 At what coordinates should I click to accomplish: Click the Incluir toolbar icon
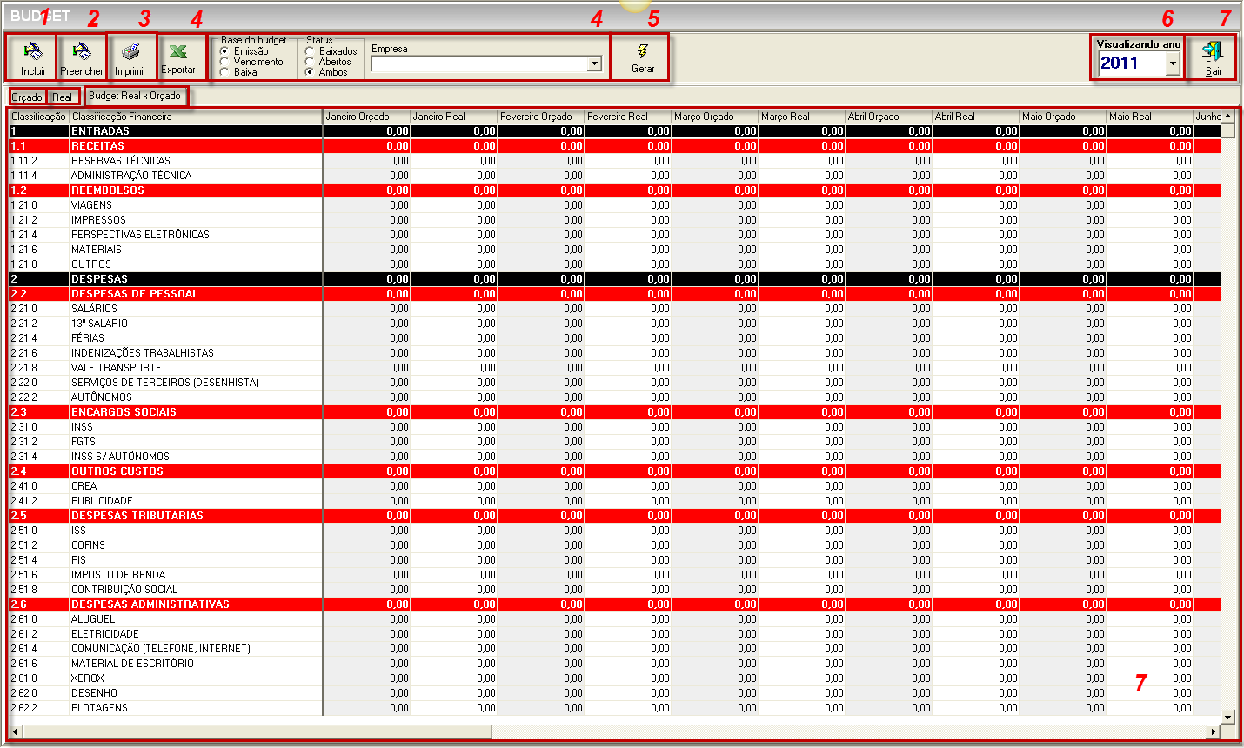33,51
